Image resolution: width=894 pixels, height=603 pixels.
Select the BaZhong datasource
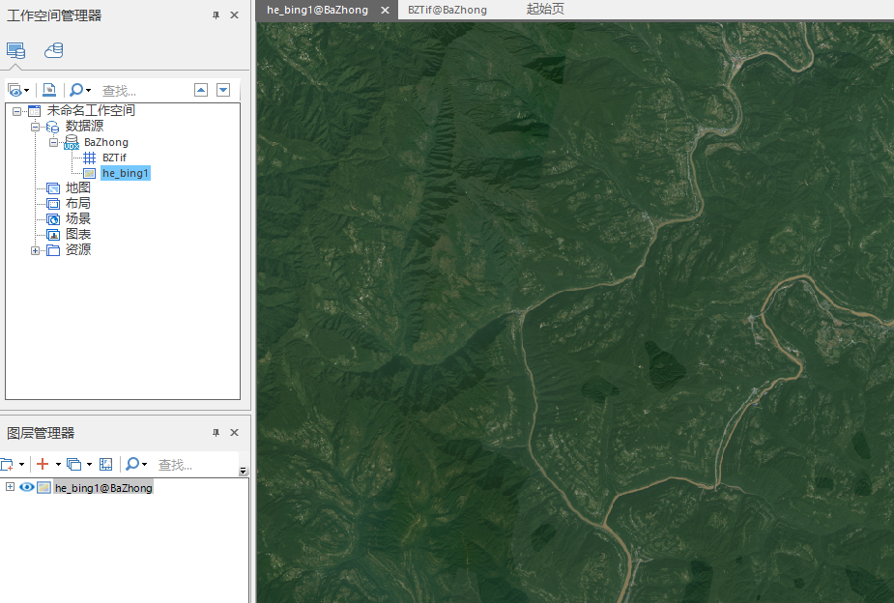(106, 142)
